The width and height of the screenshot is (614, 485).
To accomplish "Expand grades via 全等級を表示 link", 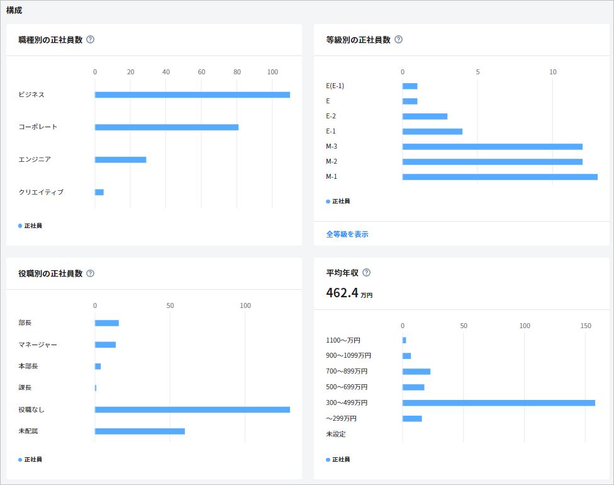I will [347, 234].
